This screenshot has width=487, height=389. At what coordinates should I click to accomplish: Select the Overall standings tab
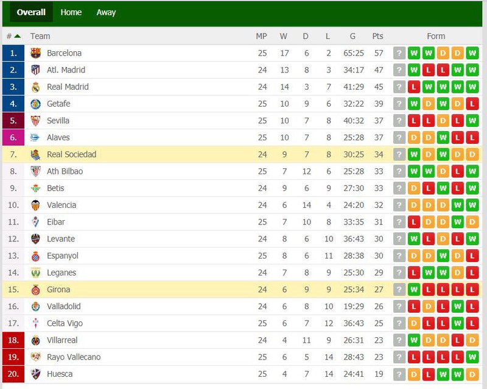pos(31,12)
